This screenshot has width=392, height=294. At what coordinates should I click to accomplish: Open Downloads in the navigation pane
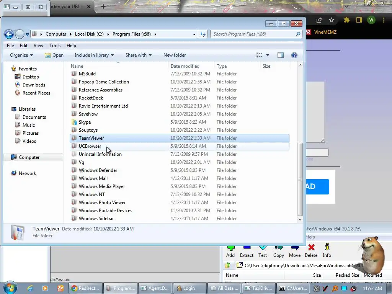point(34,85)
